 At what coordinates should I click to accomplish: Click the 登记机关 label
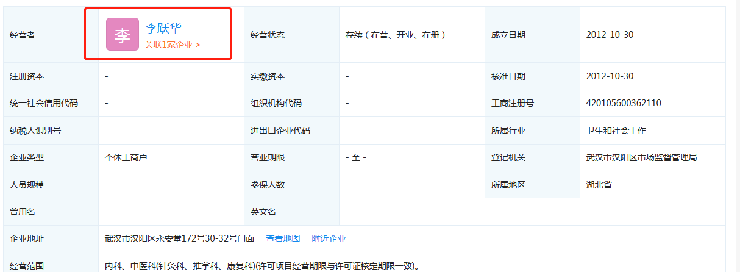click(508, 157)
